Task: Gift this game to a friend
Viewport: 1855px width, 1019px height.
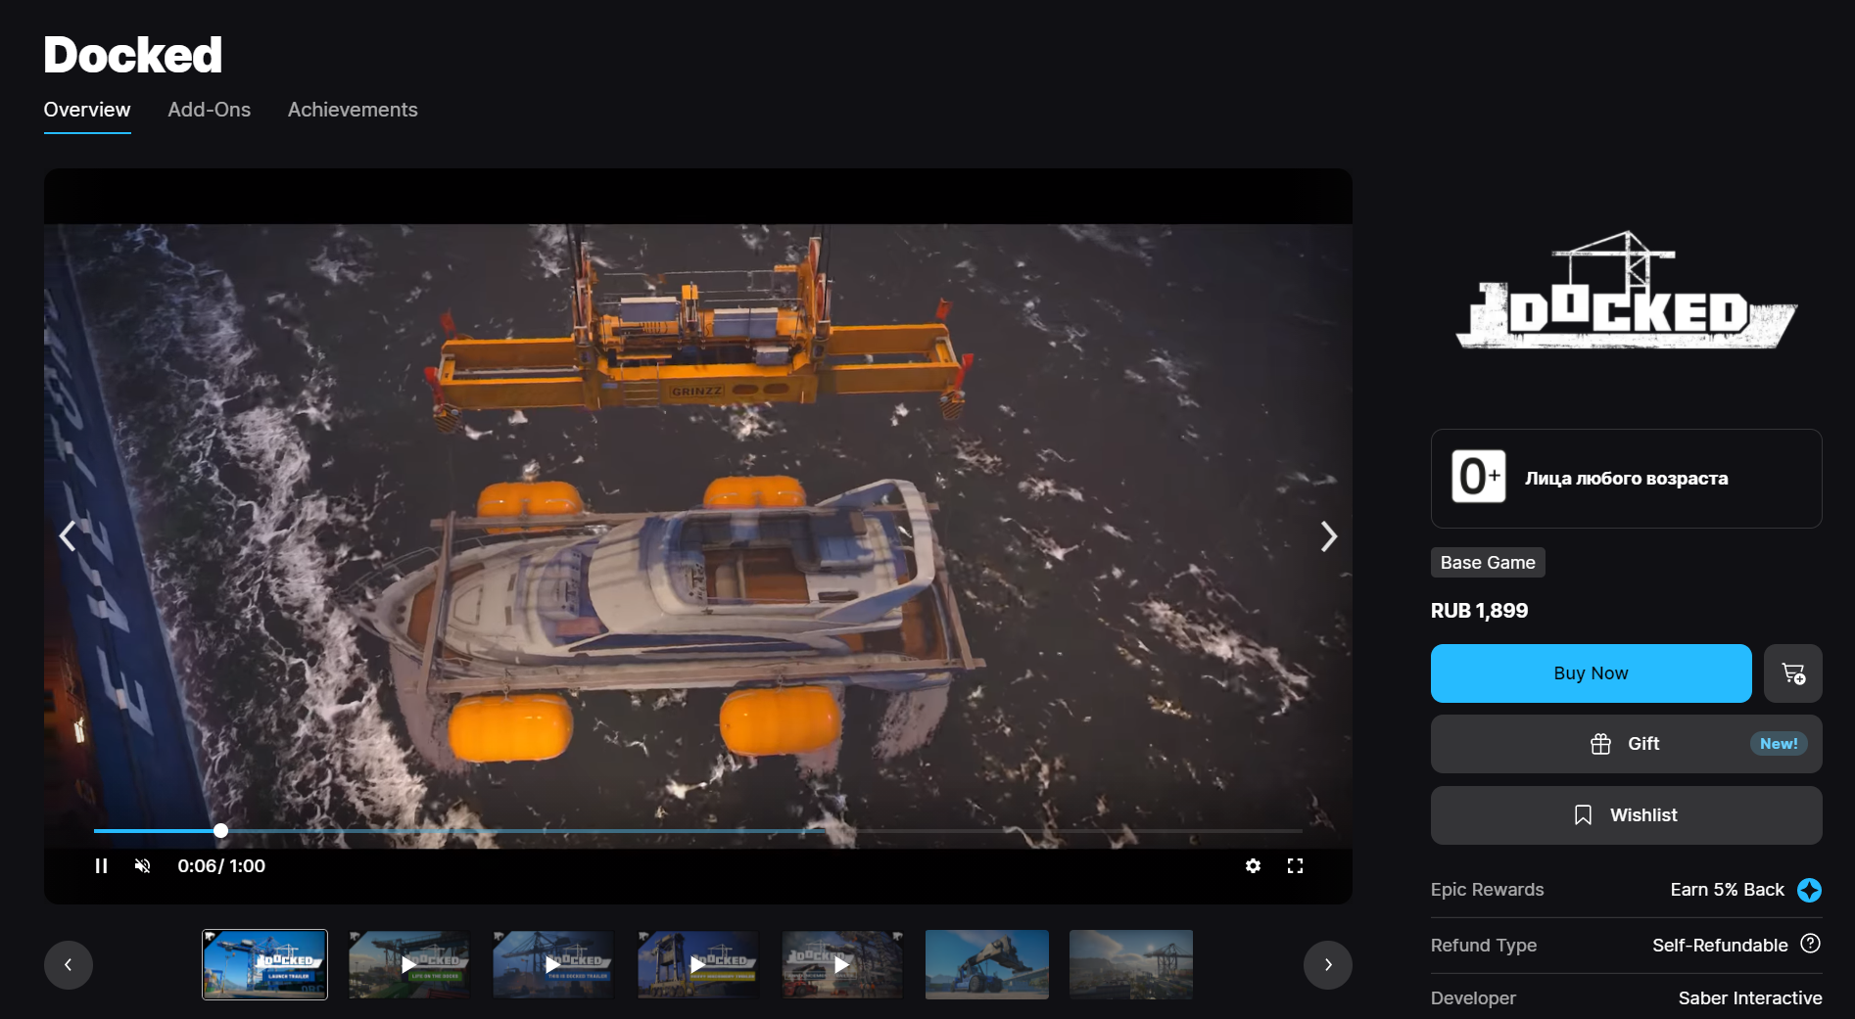Action: [1626, 744]
